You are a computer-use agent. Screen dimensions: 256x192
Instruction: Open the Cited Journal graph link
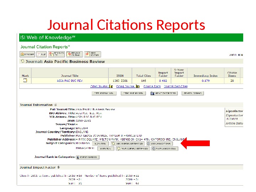click(101, 86)
